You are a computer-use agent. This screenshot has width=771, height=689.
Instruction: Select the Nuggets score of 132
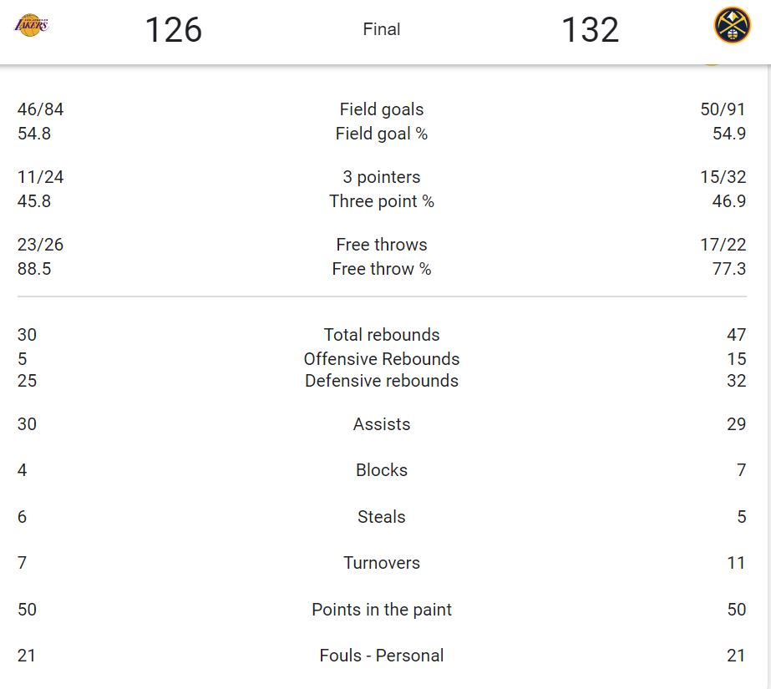590,30
